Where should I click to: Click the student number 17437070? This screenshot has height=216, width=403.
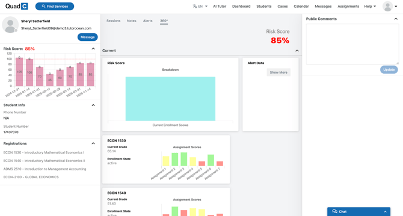click(x=11, y=132)
